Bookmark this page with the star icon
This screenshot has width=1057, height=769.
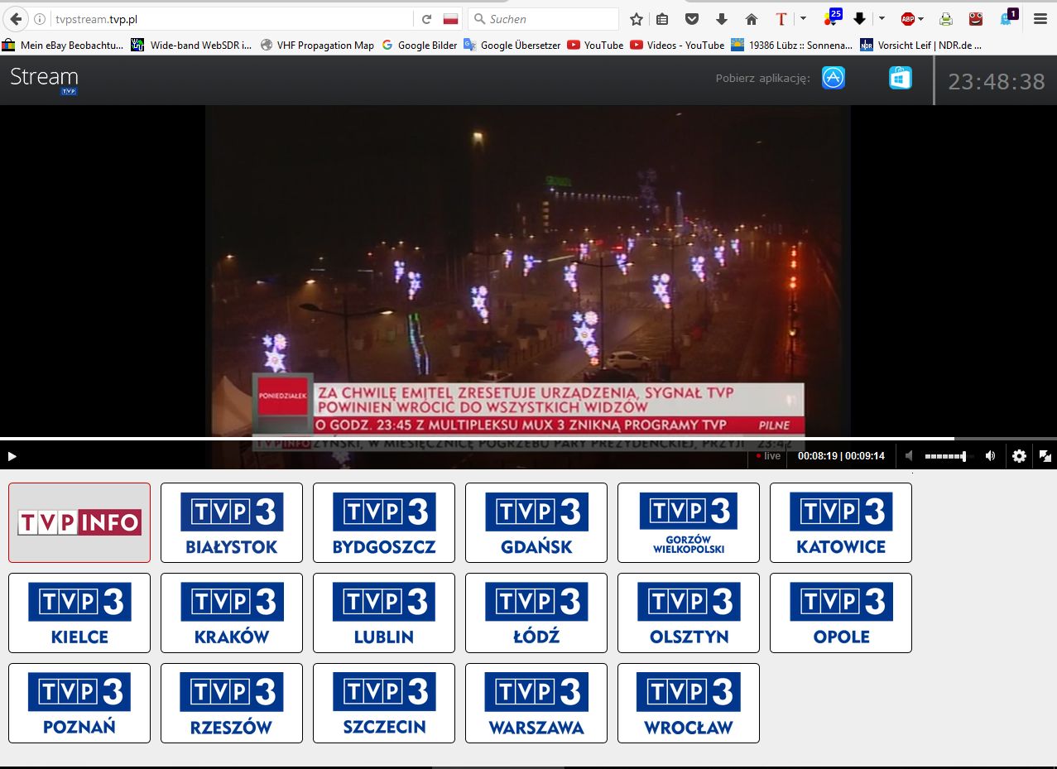[x=636, y=19]
